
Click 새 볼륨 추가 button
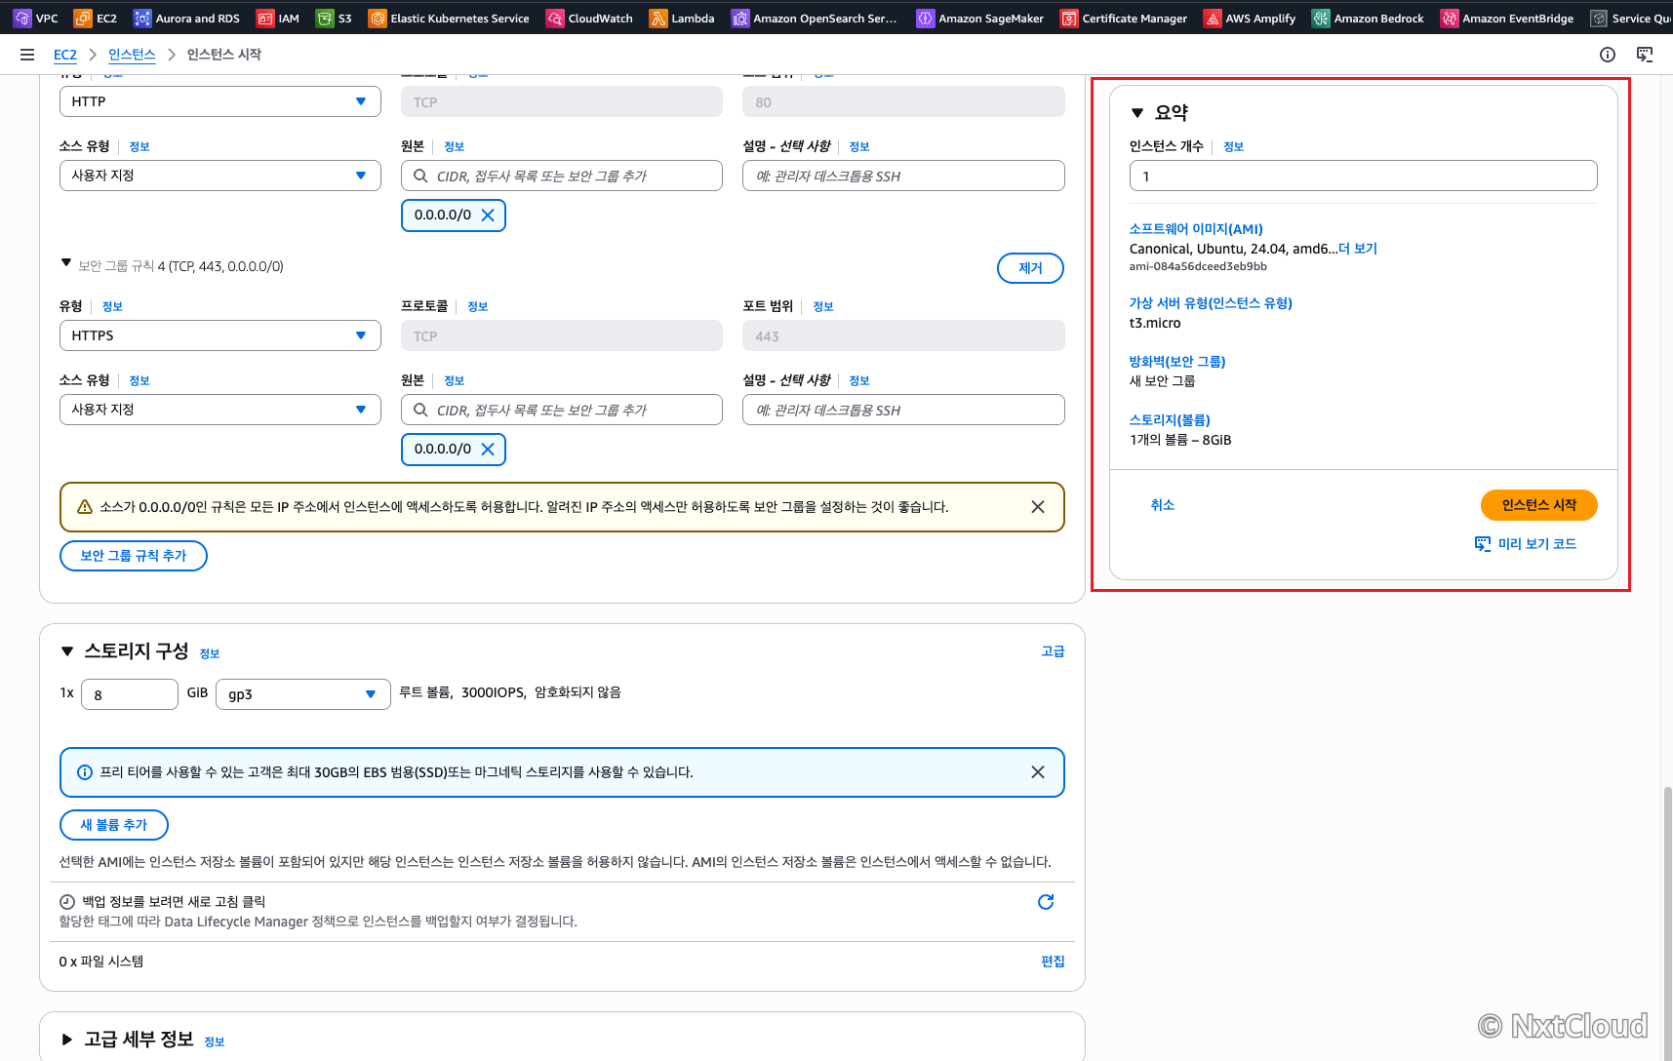point(114,825)
